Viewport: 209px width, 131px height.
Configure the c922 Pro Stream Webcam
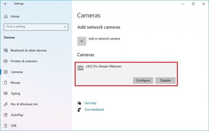pos(143,80)
